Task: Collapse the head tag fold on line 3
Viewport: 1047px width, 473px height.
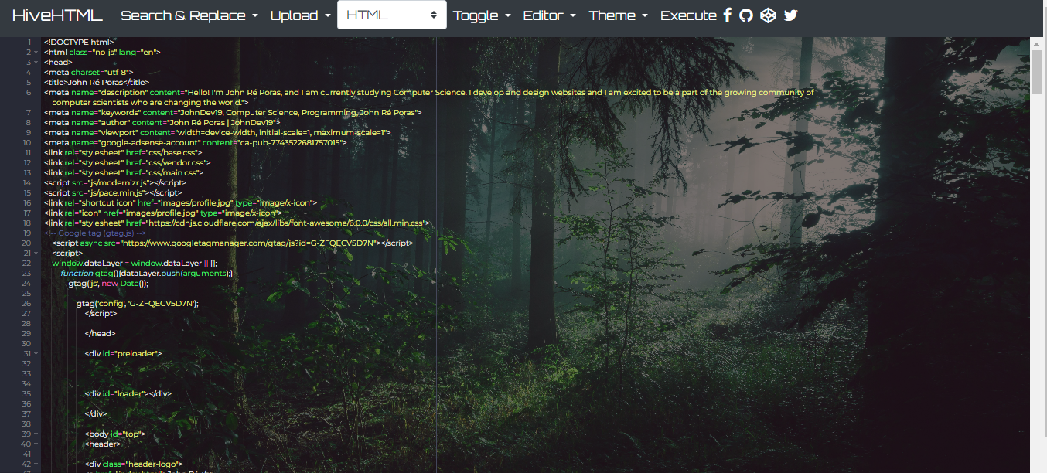Action: tap(36, 62)
